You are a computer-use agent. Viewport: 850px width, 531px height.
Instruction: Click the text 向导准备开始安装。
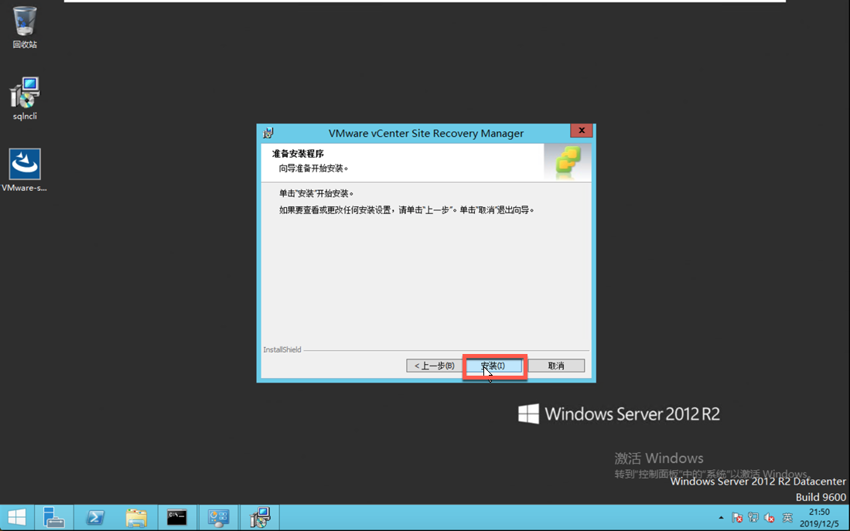pos(314,168)
